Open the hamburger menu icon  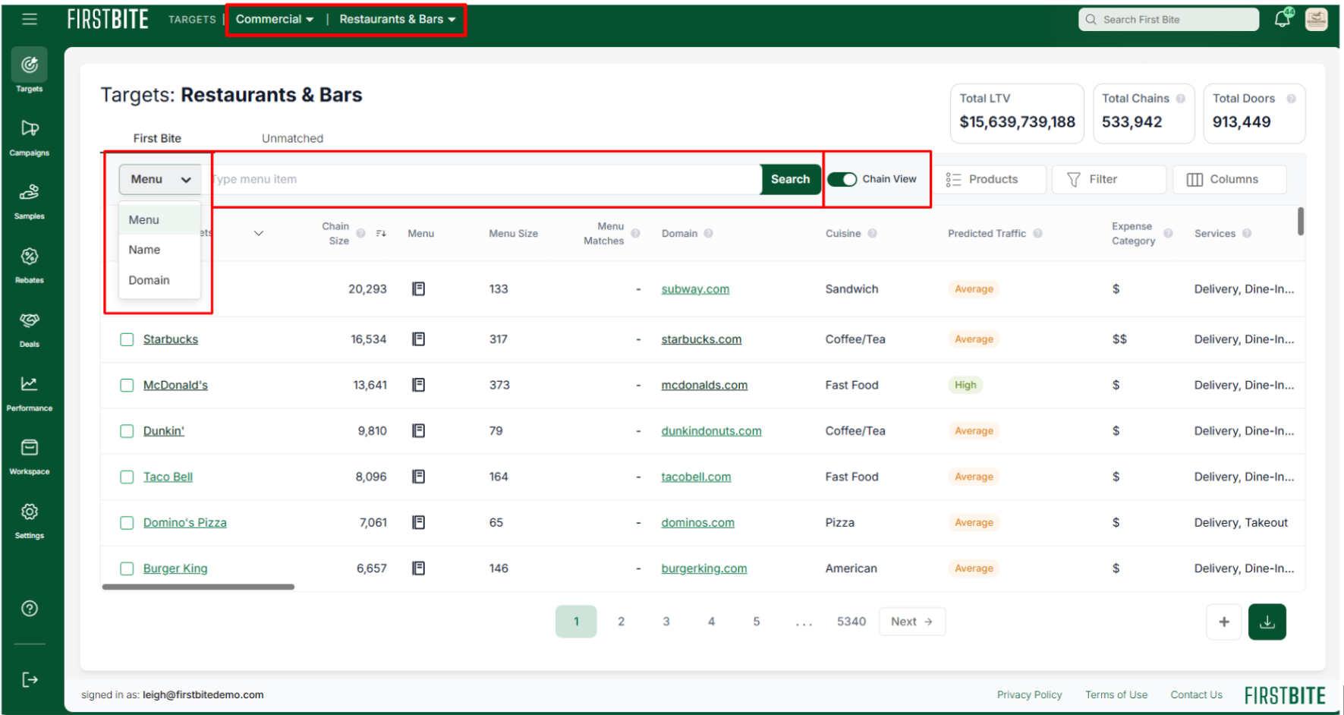(30, 19)
